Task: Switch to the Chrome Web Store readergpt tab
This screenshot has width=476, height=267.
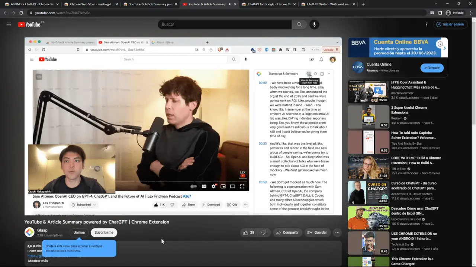Action: [90, 4]
